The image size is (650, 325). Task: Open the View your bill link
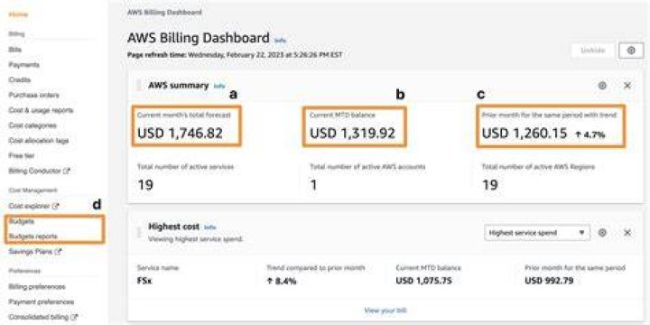pos(385,310)
